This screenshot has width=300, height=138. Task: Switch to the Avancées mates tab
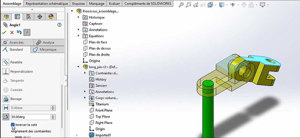click(x=17, y=43)
